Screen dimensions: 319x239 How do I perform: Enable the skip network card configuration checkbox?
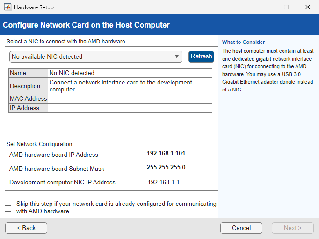click(8, 208)
